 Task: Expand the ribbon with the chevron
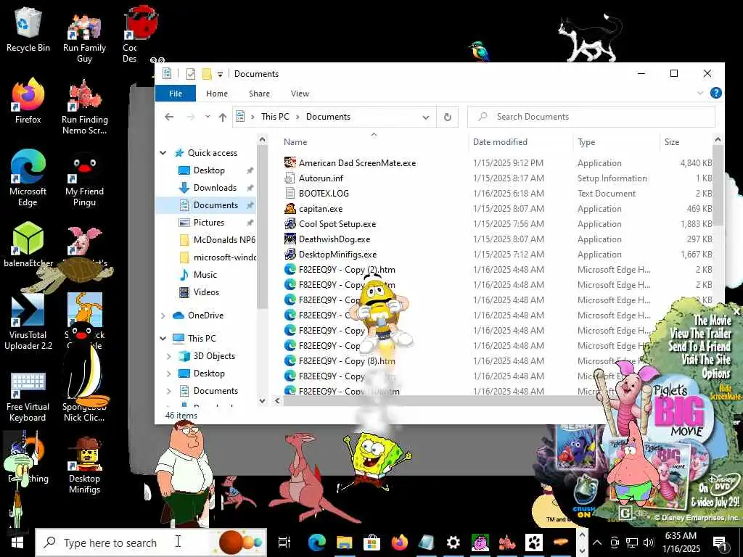click(x=700, y=93)
